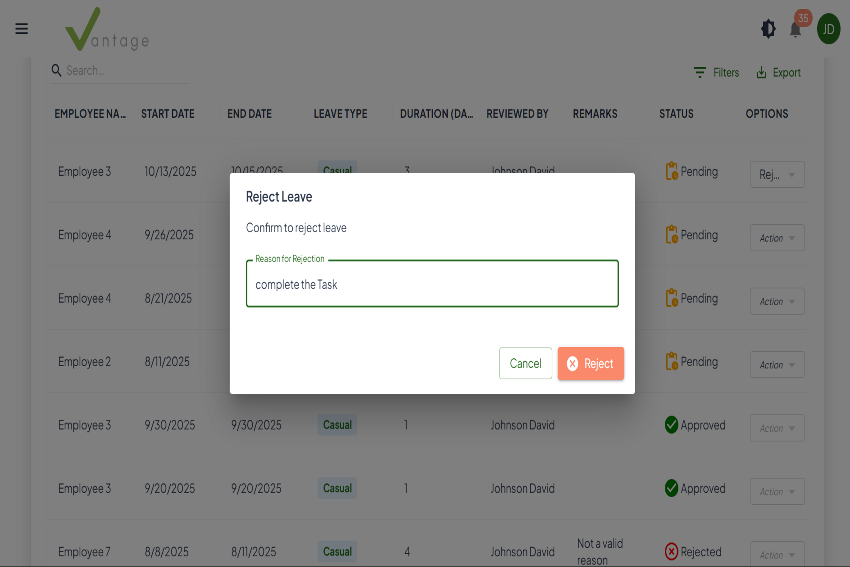This screenshot has height=567, width=850.
Task: Open the Filters panel
Action: pyautogui.click(x=716, y=72)
